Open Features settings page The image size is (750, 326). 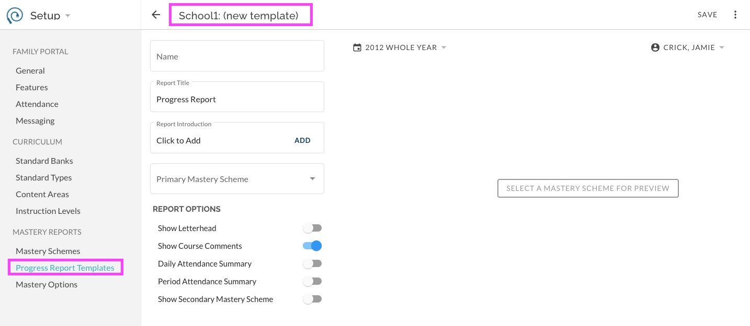click(x=32, y=87)
